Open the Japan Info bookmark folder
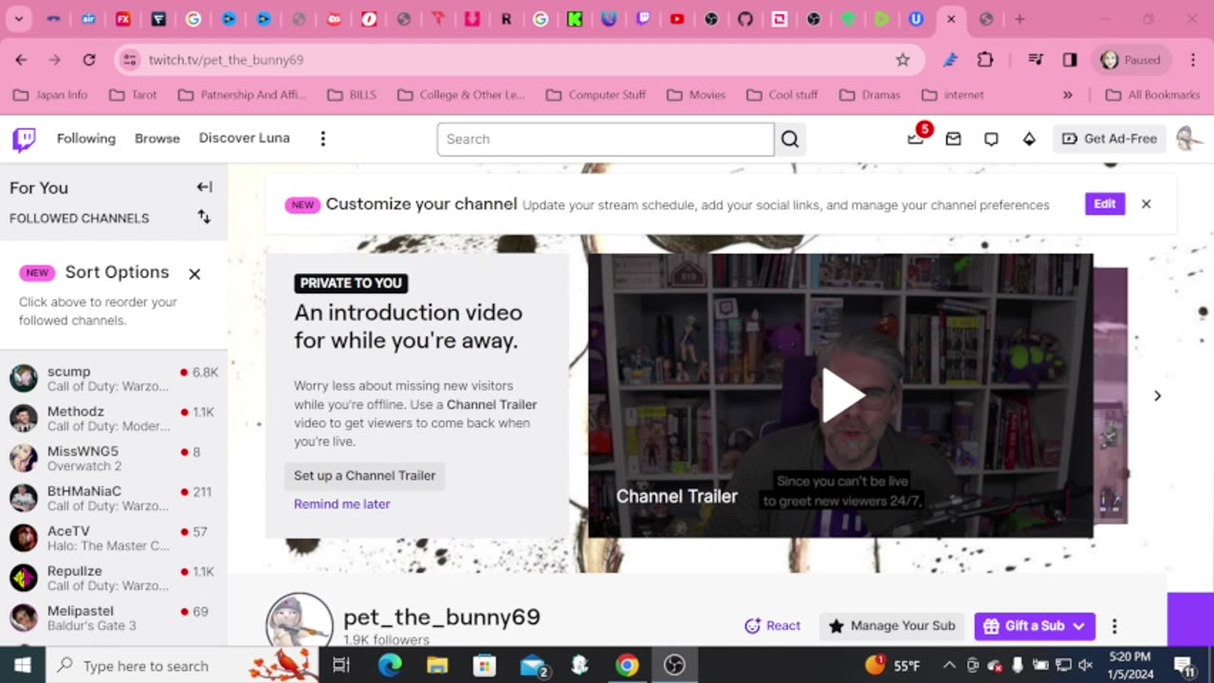This screenshot has height=683, width=1214. pos(49,95)
